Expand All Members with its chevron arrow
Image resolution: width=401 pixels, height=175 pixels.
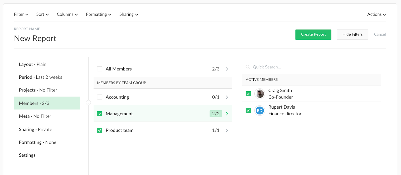(x=227, y=69)
